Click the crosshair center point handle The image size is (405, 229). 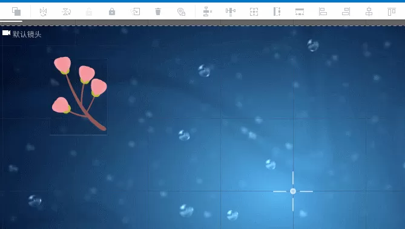coord(293,191)
